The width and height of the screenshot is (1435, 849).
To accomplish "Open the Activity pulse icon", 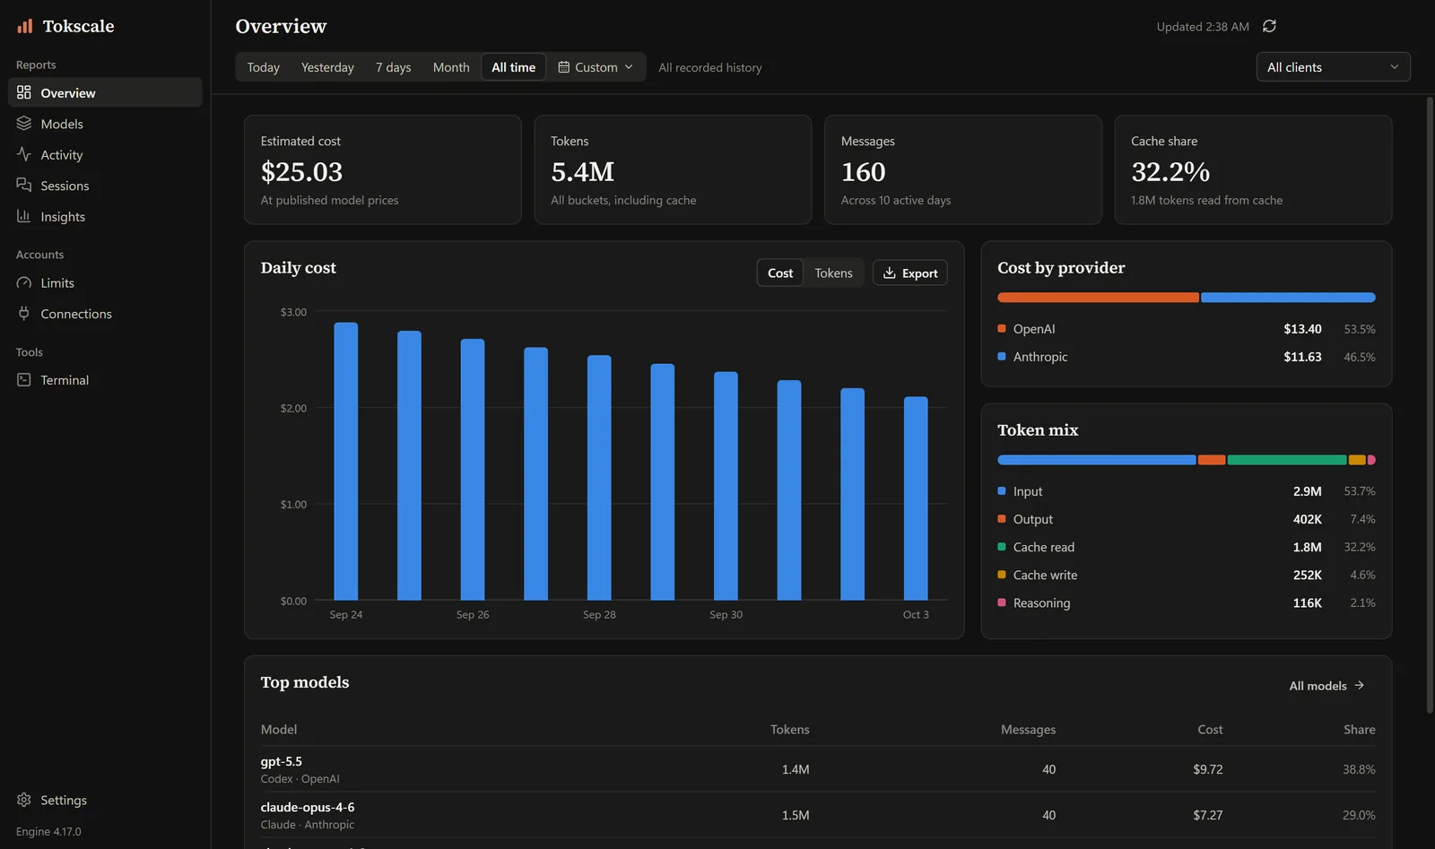I will (24, 154).
